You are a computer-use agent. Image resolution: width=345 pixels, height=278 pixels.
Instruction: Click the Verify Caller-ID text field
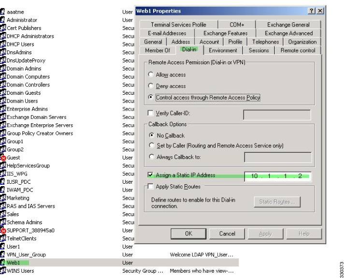click(277, 115)
